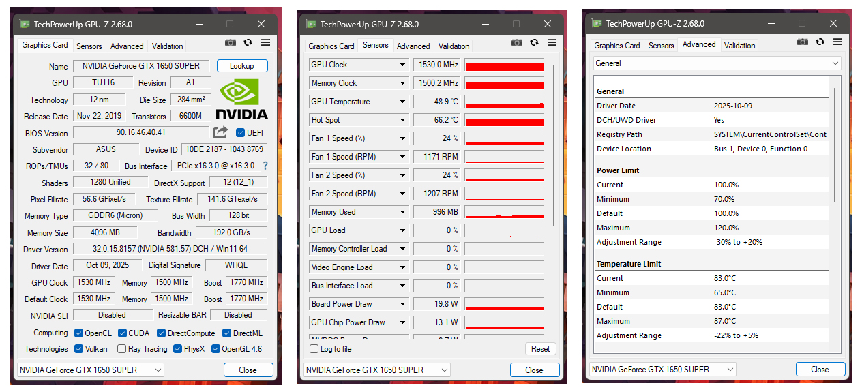Click refresh icon in Graphics Card window
The width and height of the screenshot is (862, 392).
248,42
